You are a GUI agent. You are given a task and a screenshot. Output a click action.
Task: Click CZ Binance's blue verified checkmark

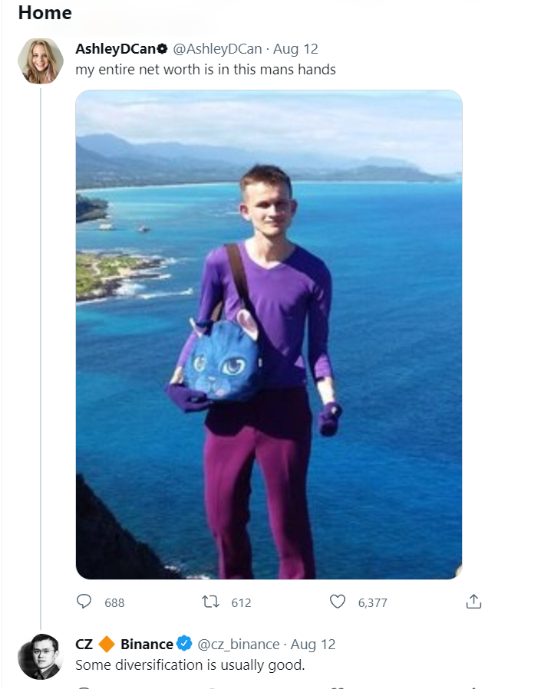[184, 643]
